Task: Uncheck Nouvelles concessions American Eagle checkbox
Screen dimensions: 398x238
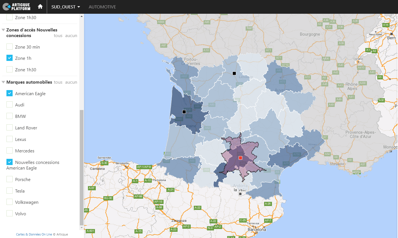Action: (10, 162)
